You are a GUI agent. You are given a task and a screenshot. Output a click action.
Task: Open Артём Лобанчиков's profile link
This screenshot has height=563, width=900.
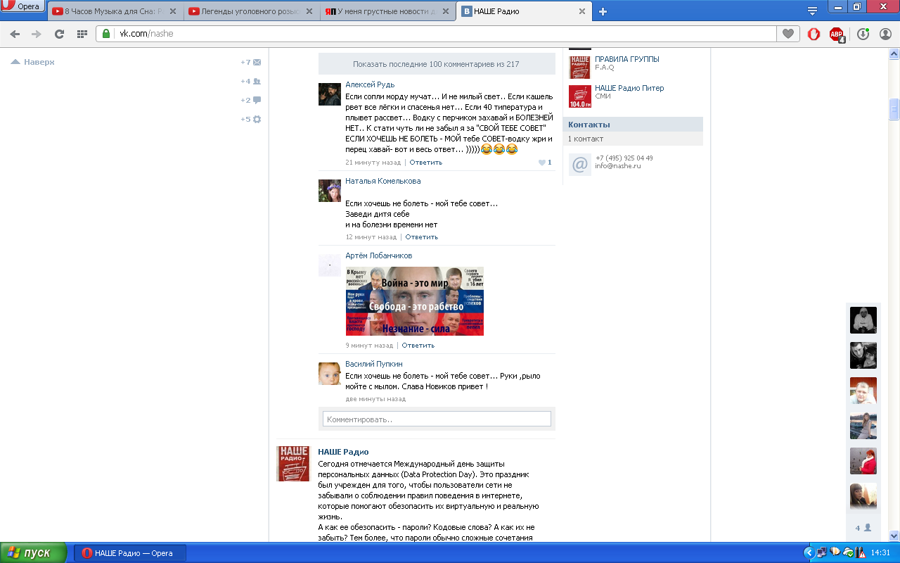[379, 255]
